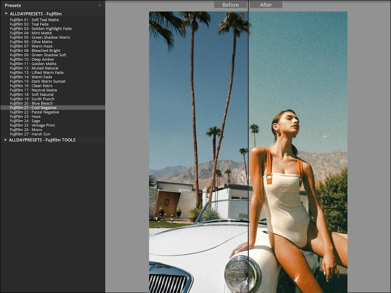Apply Fujifilm 06 · Olive Matte preset
391x293 pixels.
31,42
